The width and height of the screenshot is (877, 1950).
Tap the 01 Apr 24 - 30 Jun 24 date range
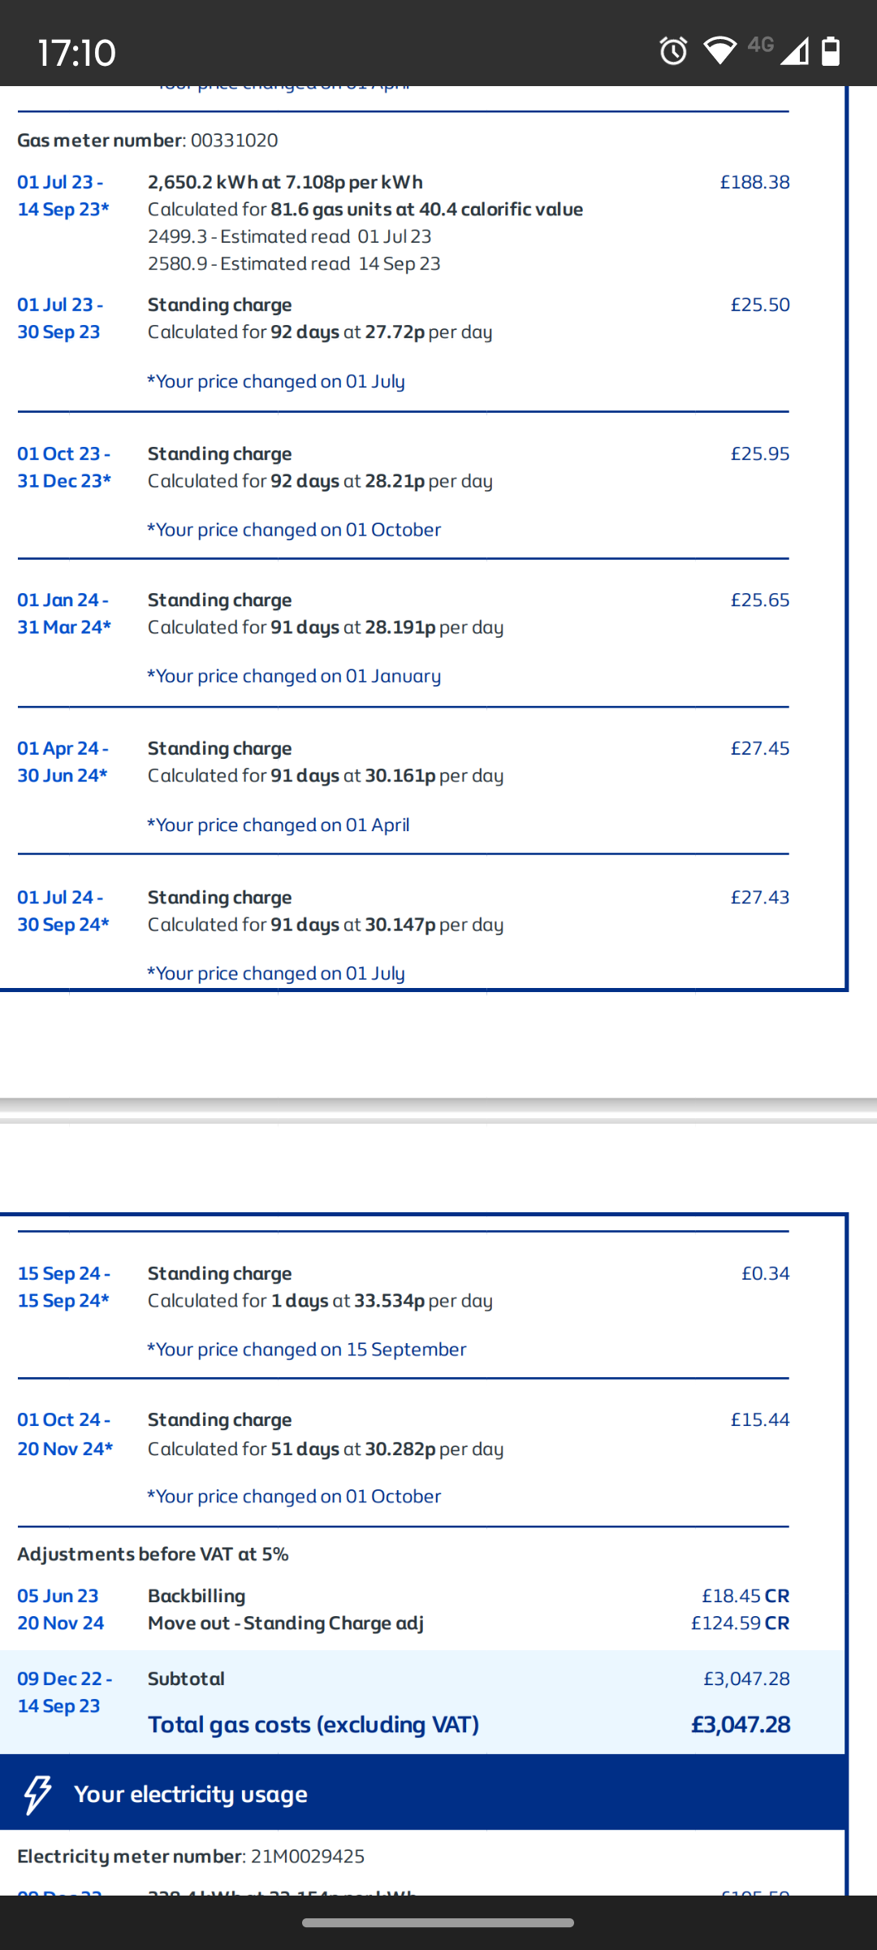(63, 762)
